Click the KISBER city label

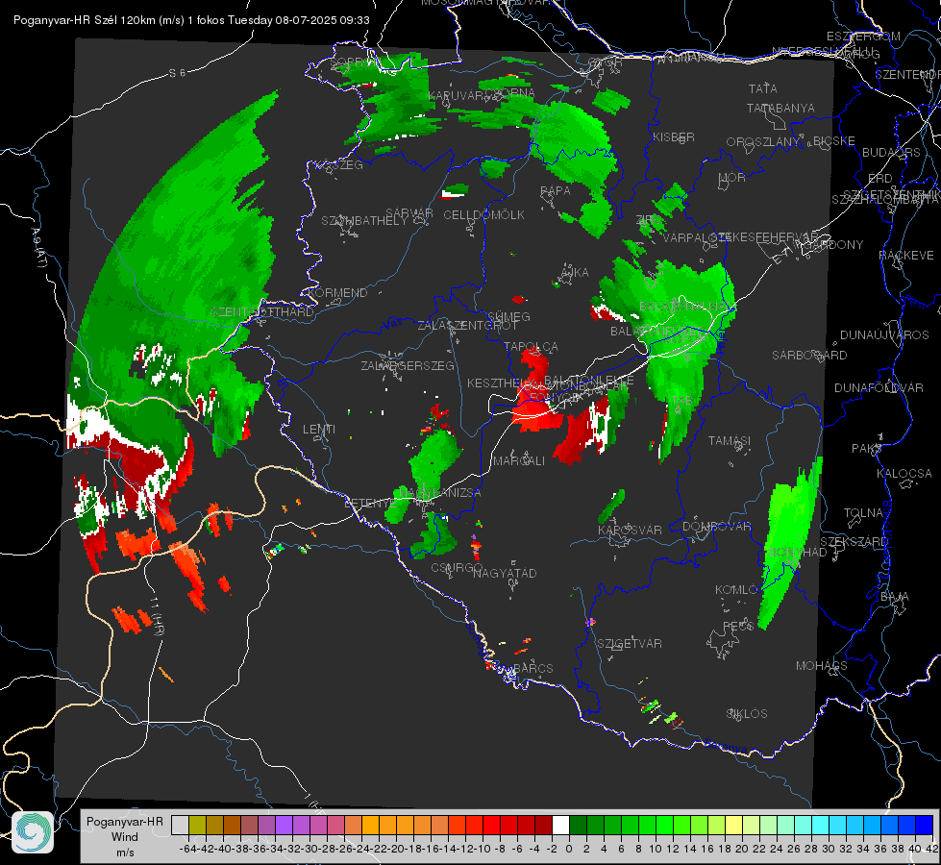point(674,136)
